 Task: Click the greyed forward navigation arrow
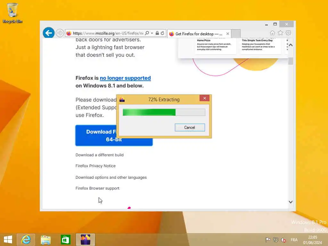(60, 33)
